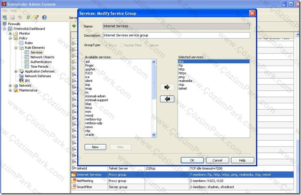The width and height of the screenshot is (301, 195).
Task: Click the Available services scrollbar thumb
Action: [154, 82]
